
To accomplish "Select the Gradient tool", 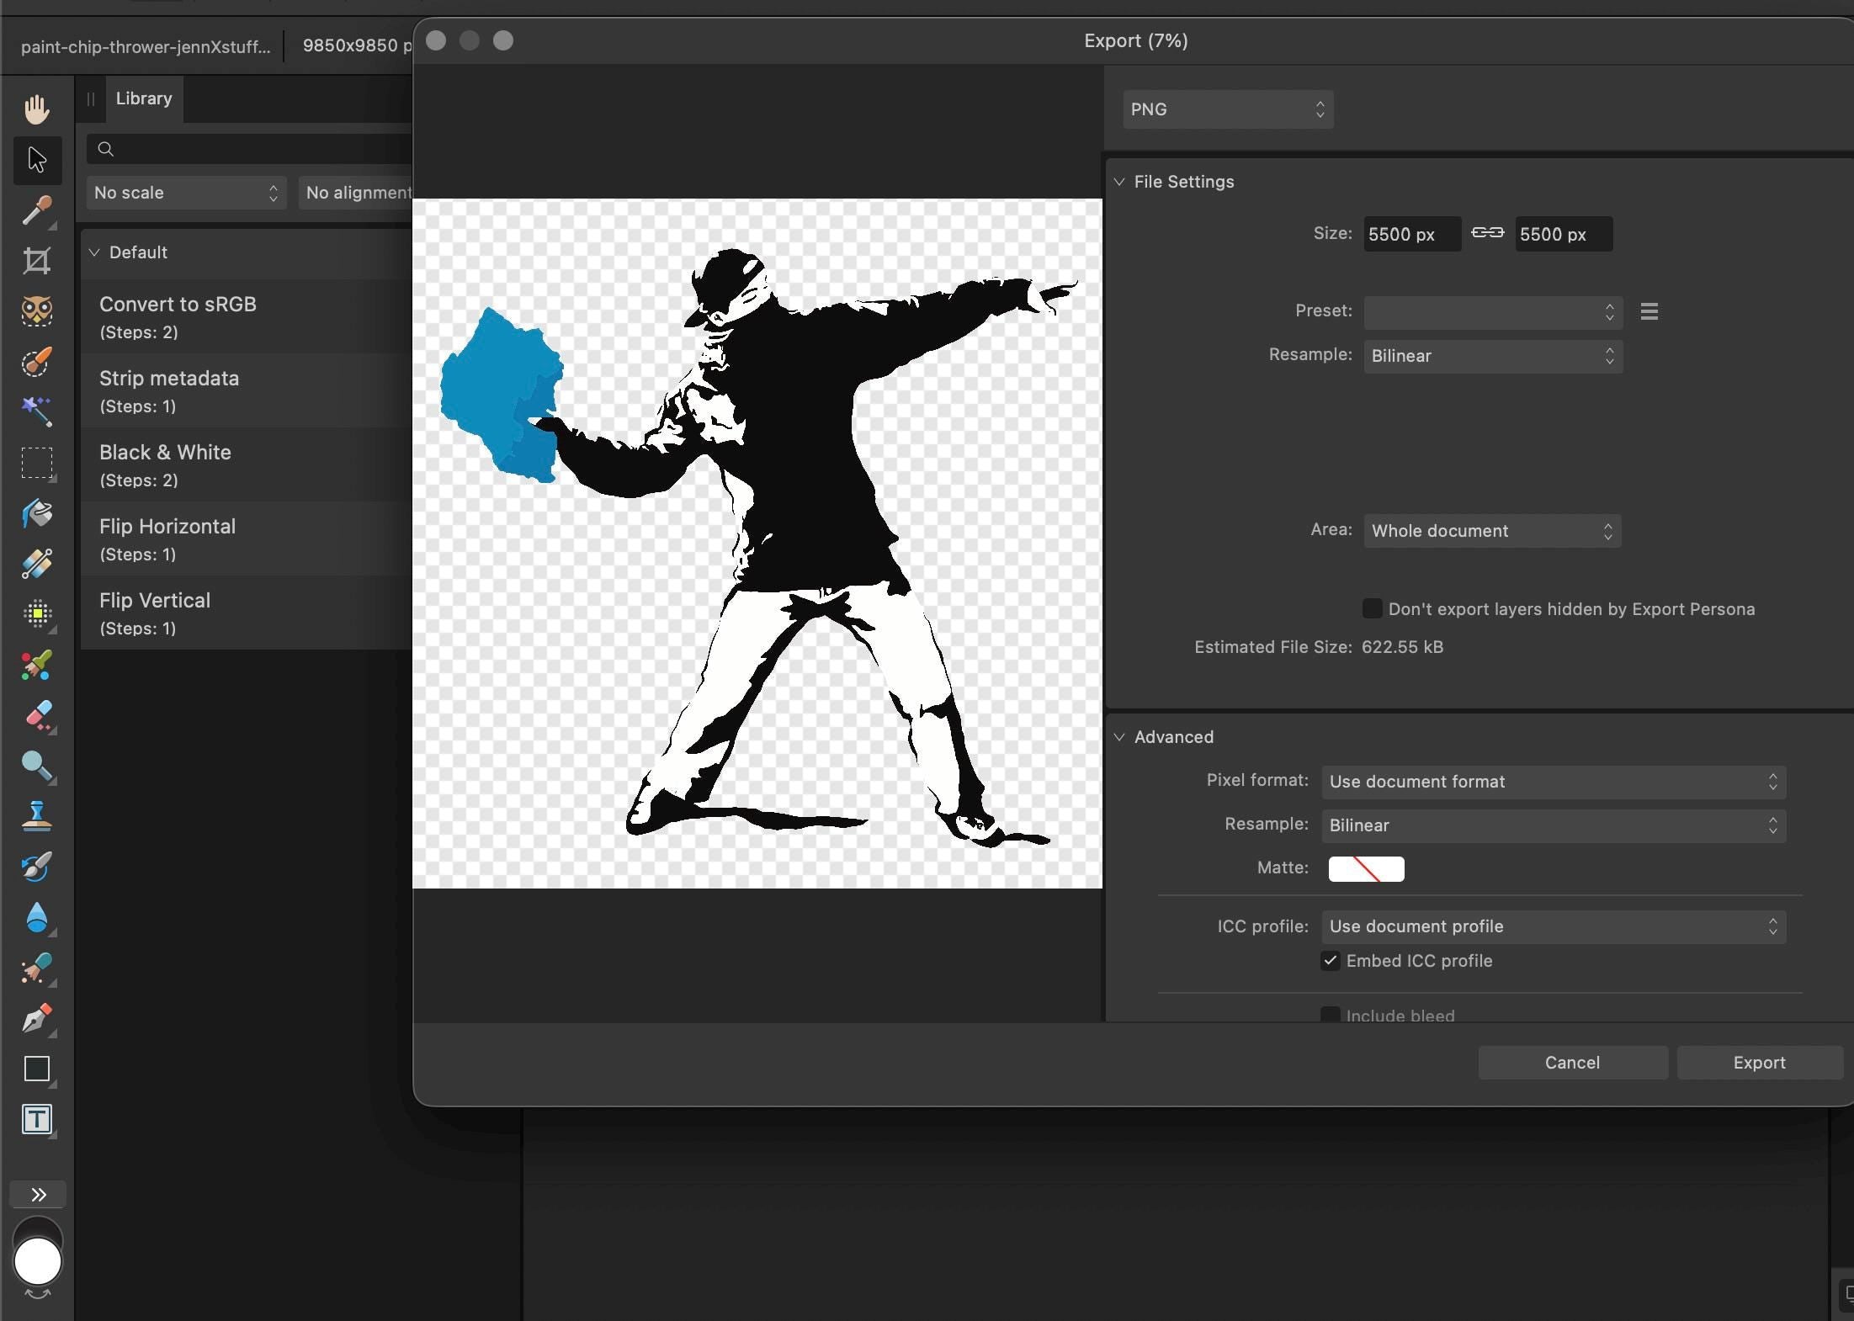I will (37, 564).
